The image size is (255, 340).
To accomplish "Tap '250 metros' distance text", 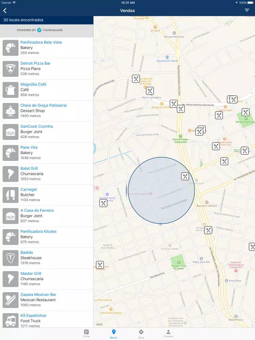I will [x=30, y=53].
